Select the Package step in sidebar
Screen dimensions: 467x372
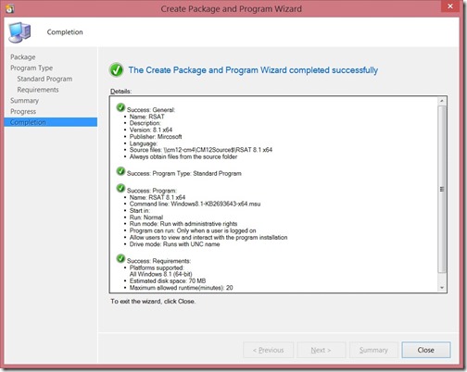[x=23, y=57]
